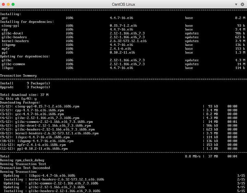Screen dimensions: 247x193
Task: Click the 'Upgrade 3 Package(s)' line
Action: (25, 87)
